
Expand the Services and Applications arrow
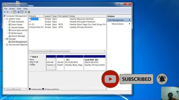(x=5, y=45)
